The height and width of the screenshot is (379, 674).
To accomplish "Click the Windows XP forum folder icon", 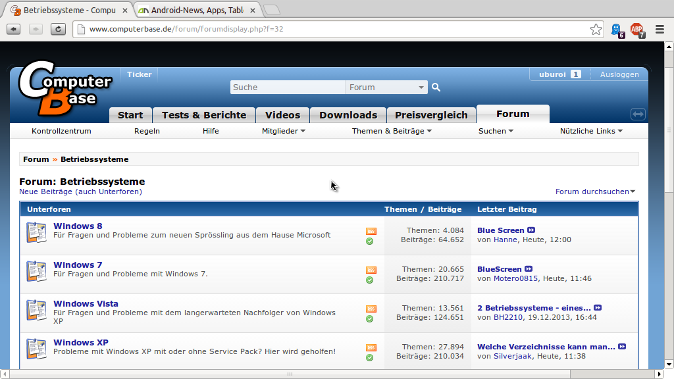I will [x=37, y=349].
